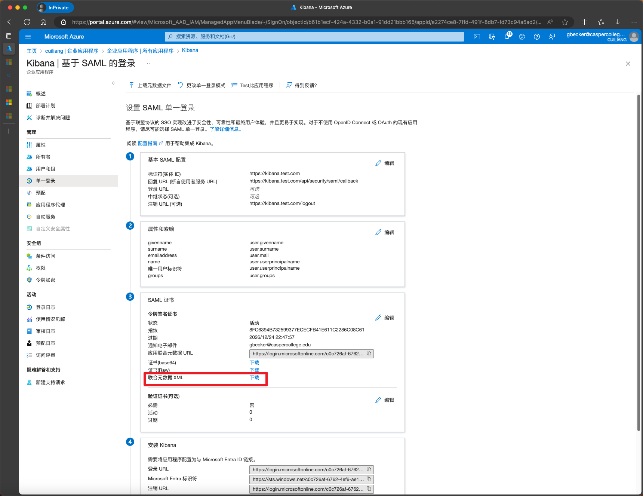The image size is (643, 496).
Task: Click 上载元数据文件 in the toolbar
Action: pos(150,85)
